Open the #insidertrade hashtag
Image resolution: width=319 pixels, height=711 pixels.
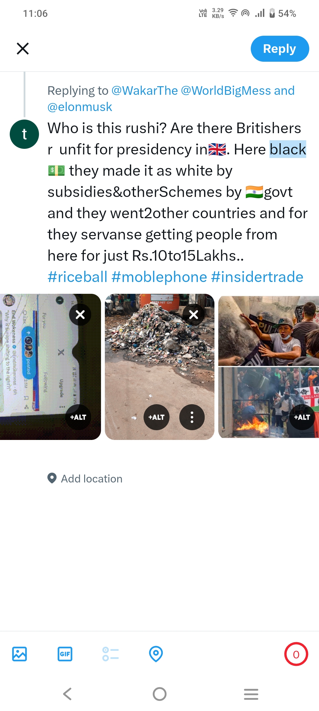pyautogui.click(x=257, y=277)
